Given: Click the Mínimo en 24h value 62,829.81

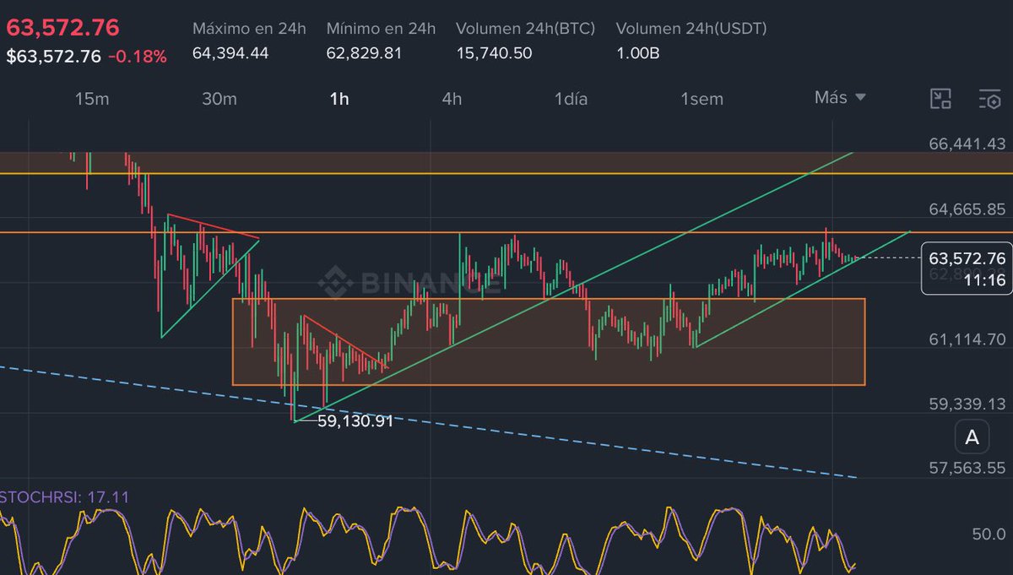Looking at the screenshot, I should tap(364, 53).
